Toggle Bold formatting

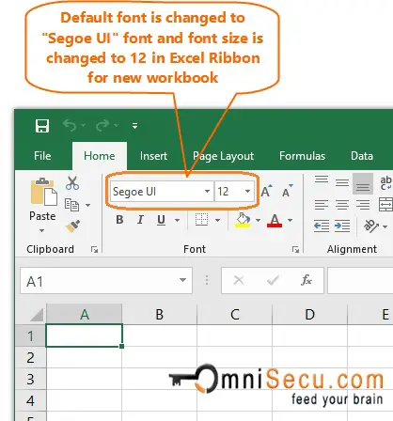[119, 220]
